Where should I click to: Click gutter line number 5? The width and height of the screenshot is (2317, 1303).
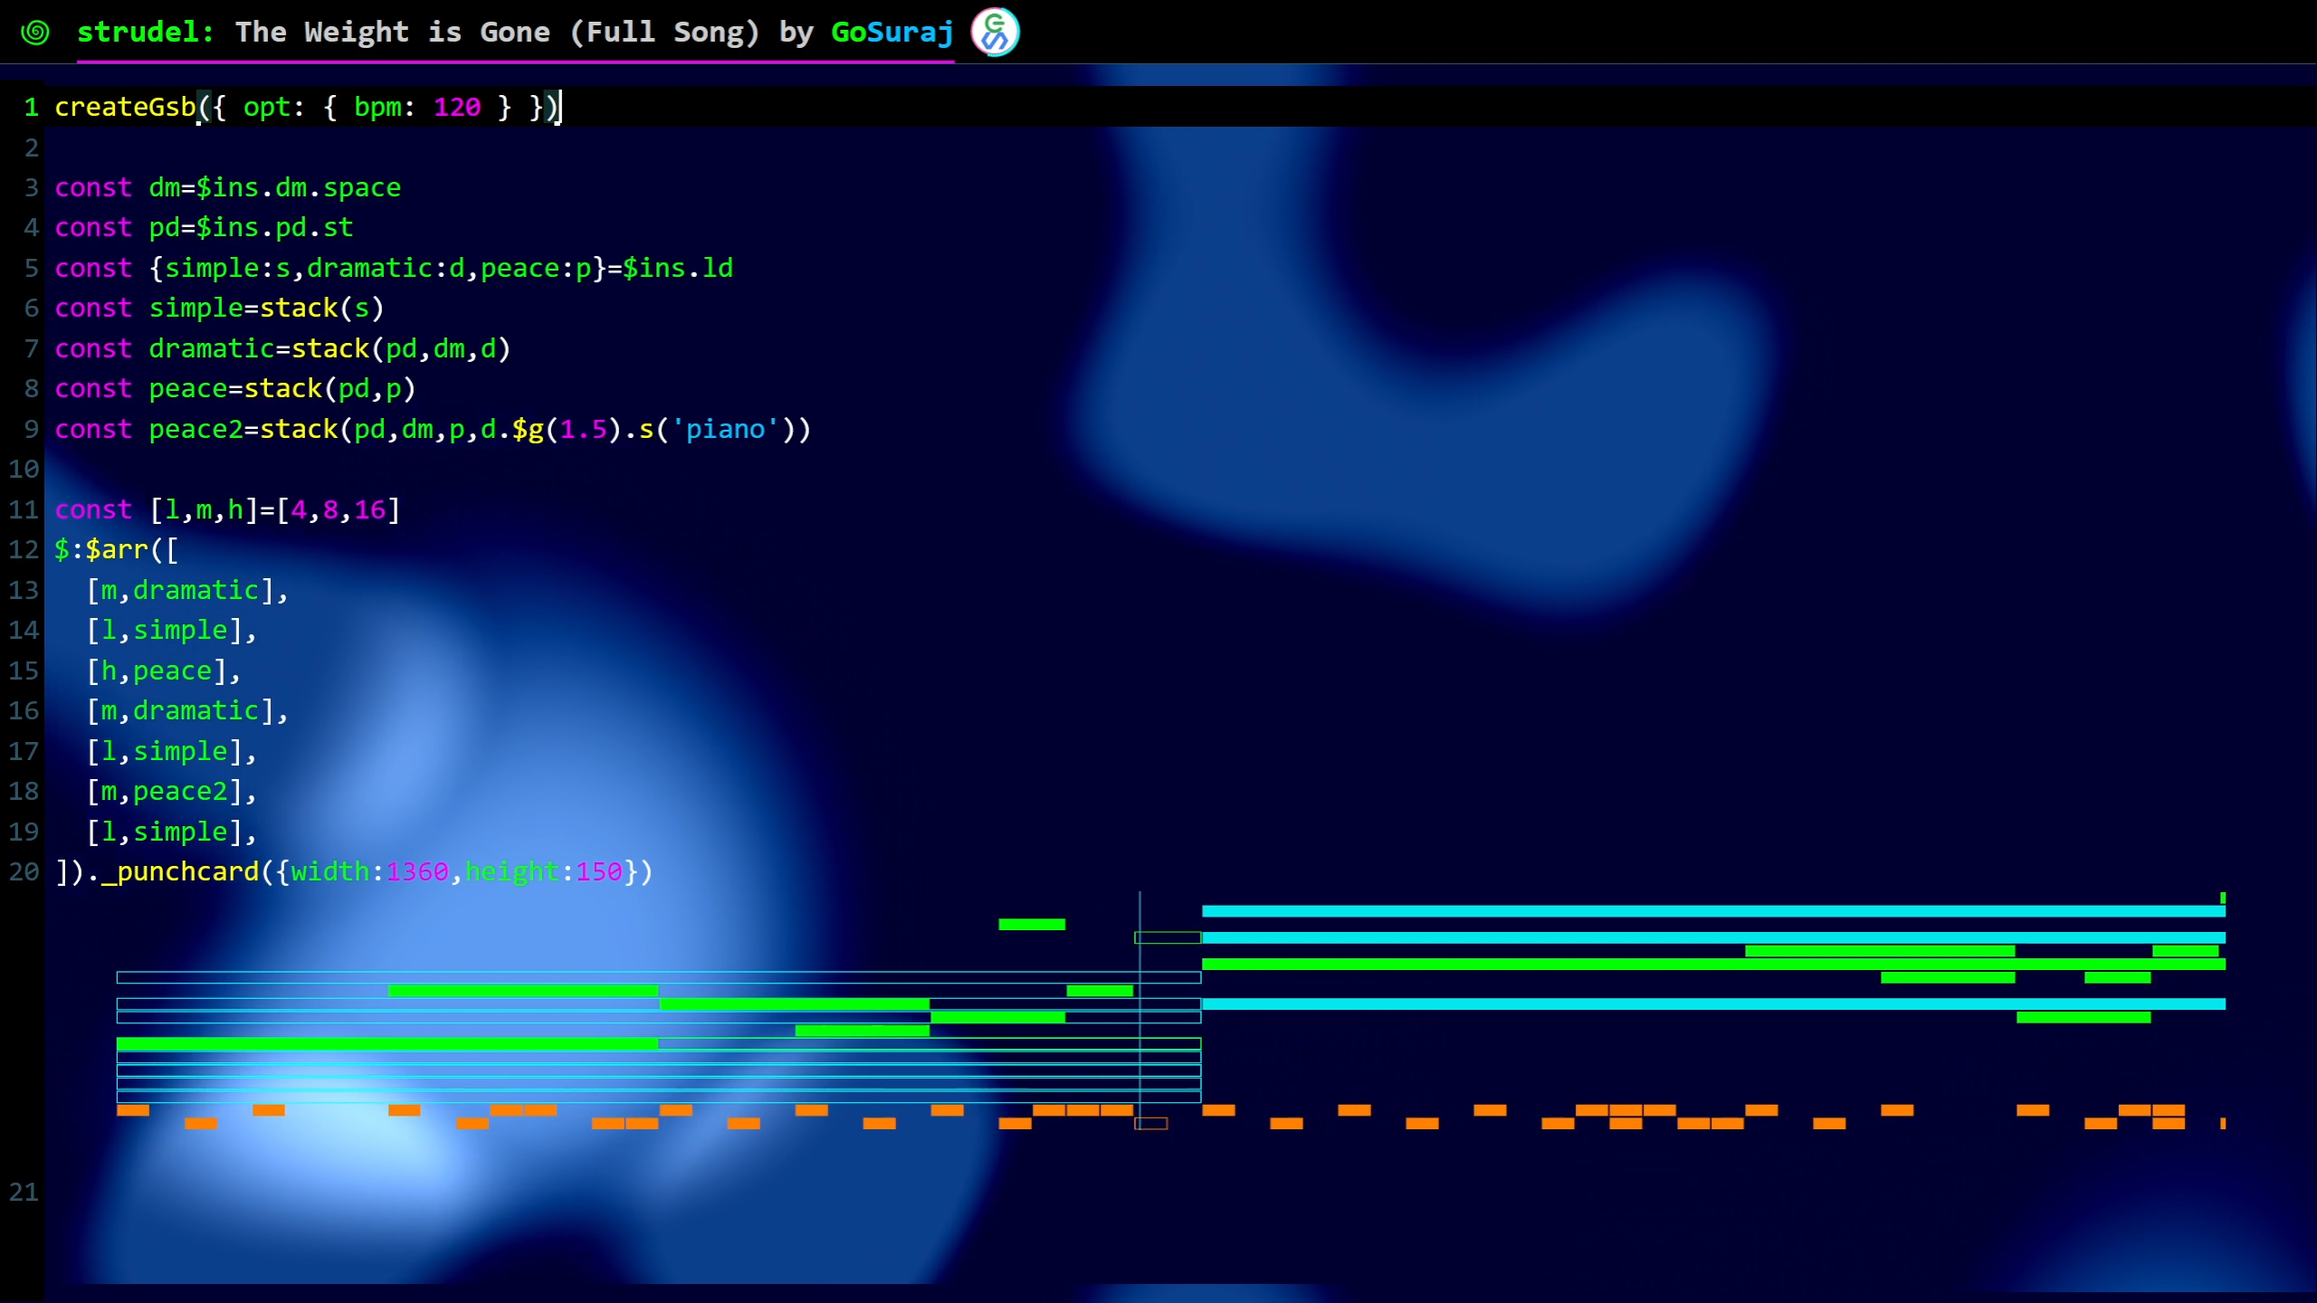click(x=32, y=268)
